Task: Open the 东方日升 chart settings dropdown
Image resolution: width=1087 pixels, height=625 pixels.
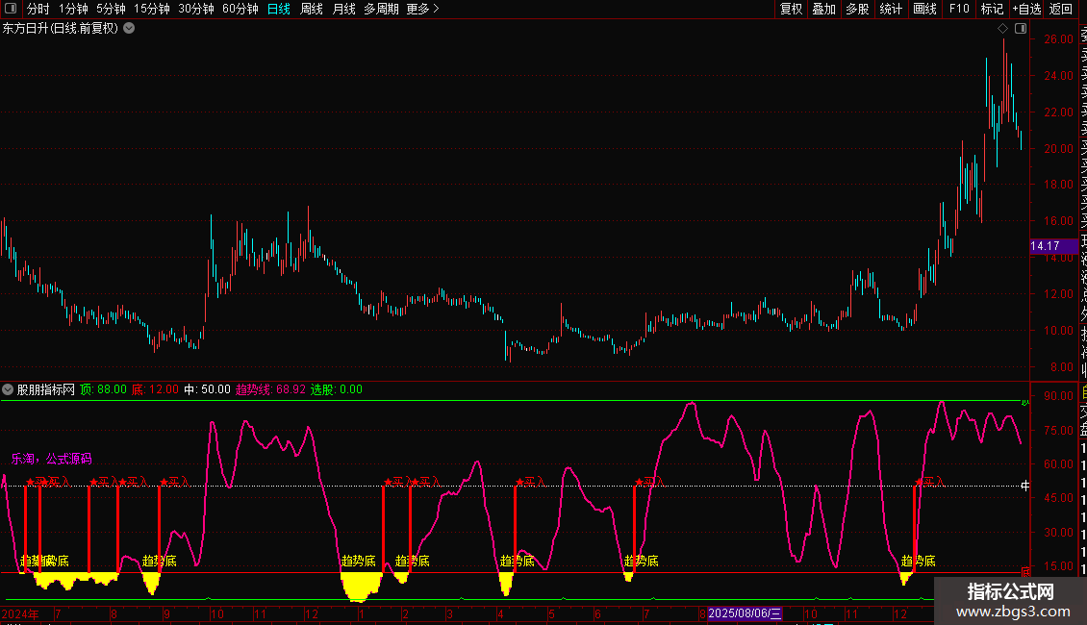Action: coord(129,29)
